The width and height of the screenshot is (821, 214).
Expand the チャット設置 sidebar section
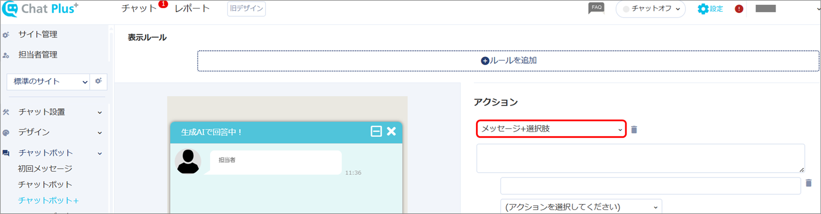coord(100,113)
